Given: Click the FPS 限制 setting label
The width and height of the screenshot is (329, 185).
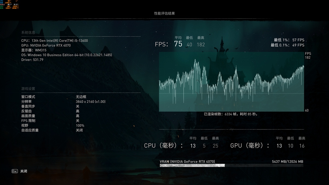Looking at the screenshot, I should (x=28, y=121).
